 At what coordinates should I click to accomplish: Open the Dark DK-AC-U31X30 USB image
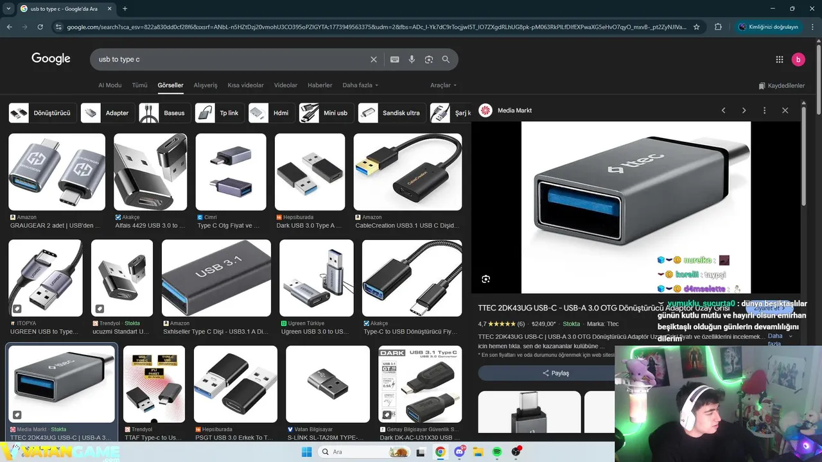(x=420, y=384)
